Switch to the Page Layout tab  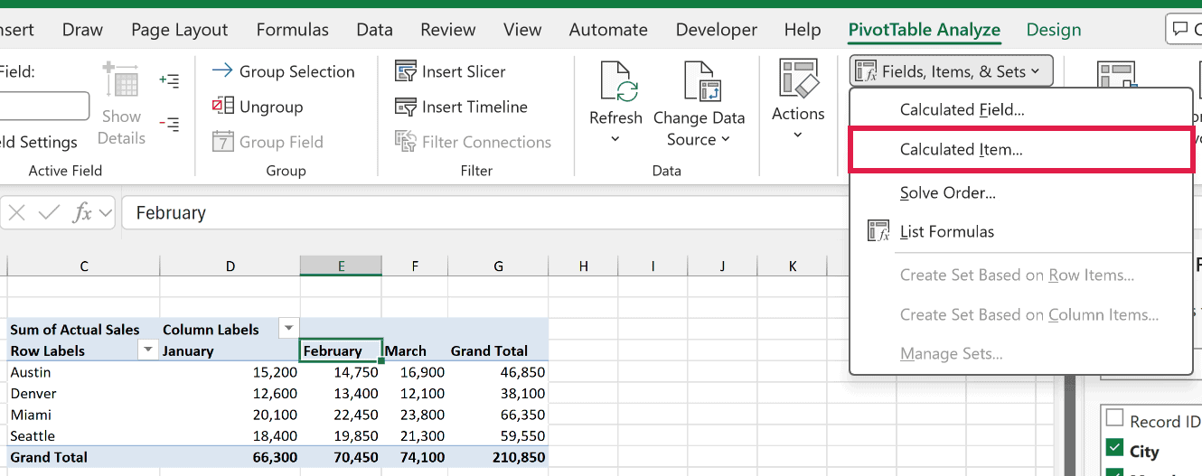[180, 30]
